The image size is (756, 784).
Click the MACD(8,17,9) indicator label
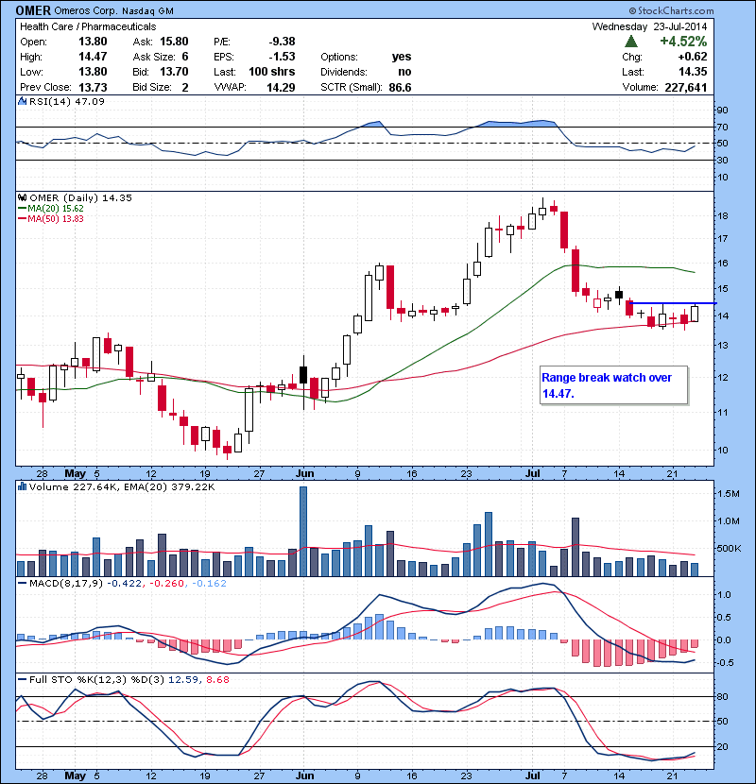pos(66,583)
